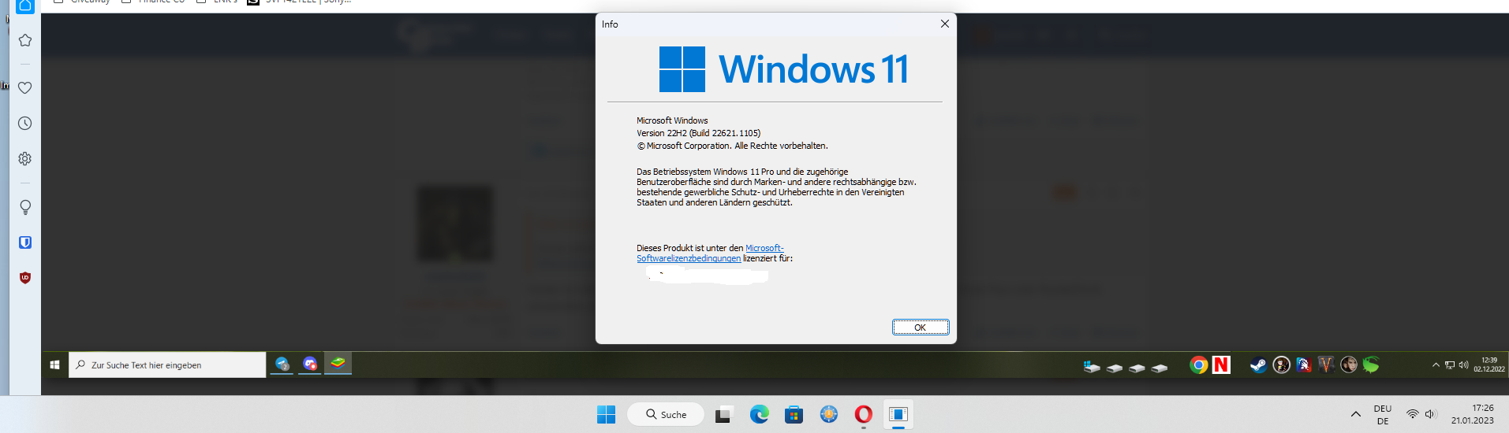Screen dimensions: 1509x433
Task: Open the Telegram icon in embedded taskbar
Action: click(x=282, y=364)
